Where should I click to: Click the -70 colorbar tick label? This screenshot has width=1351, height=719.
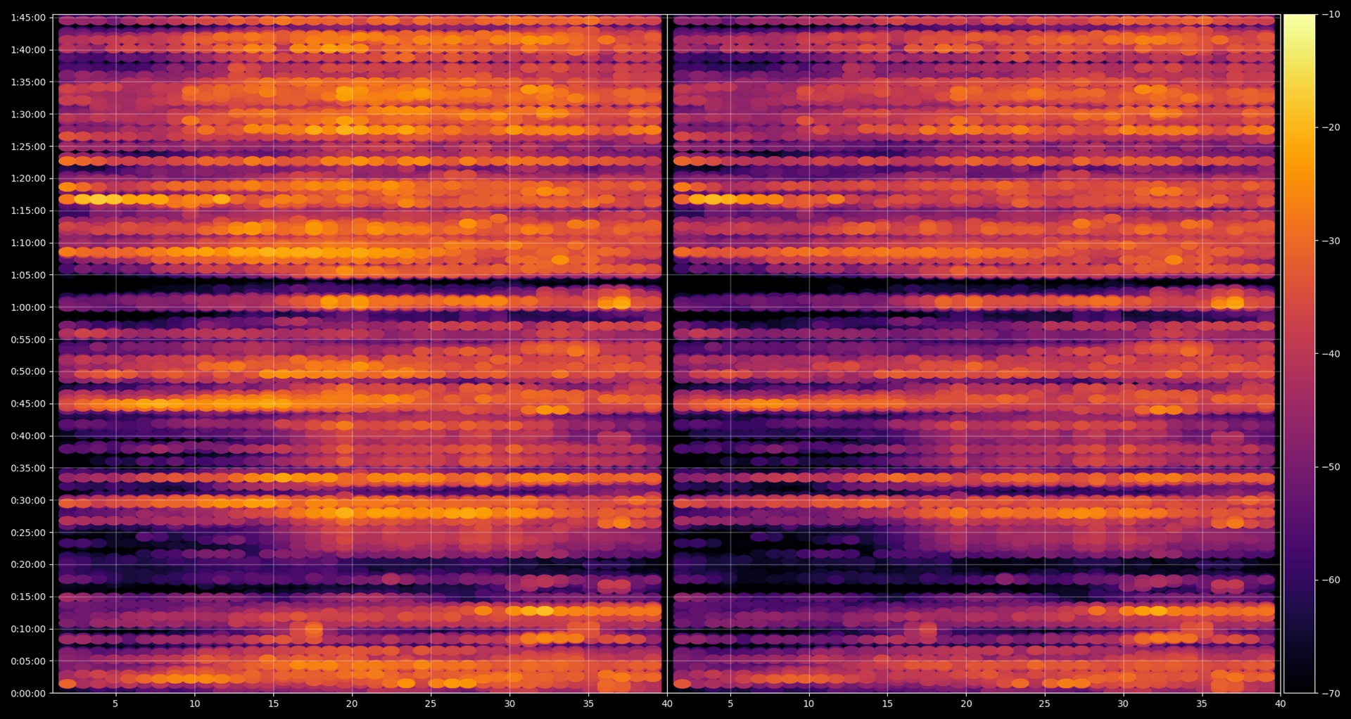tap(1331, 694)
